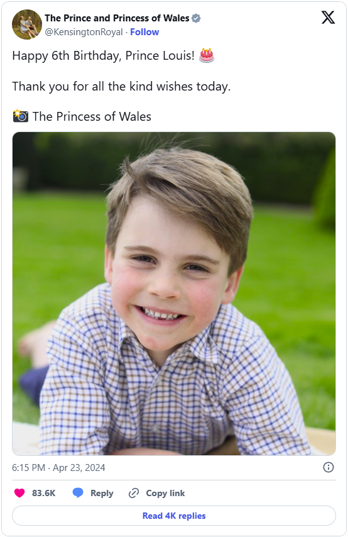Viewport: 348px width, 537px height.
Task: Follow the KensingtonRoyal account
Action: pos(144,32)
